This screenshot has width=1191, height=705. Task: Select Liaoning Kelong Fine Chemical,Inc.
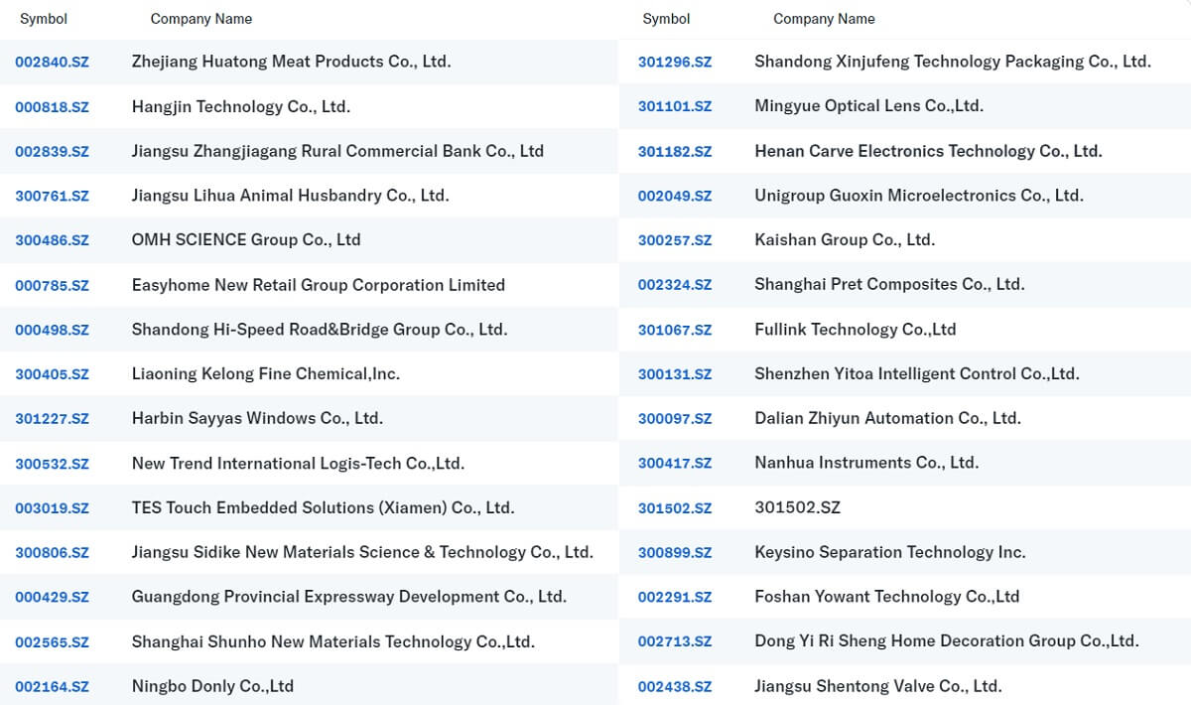[266, 373]
